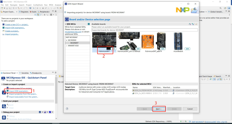Select MCXN947 in the SDK MCUs tree
The height and width of the screenshot is (124, 232).
click(74, 43)
